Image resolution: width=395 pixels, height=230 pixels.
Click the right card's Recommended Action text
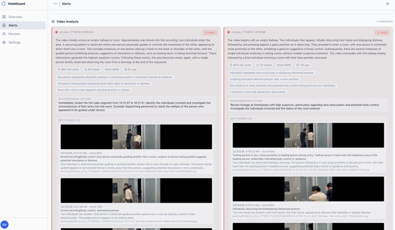pos(305,107)
